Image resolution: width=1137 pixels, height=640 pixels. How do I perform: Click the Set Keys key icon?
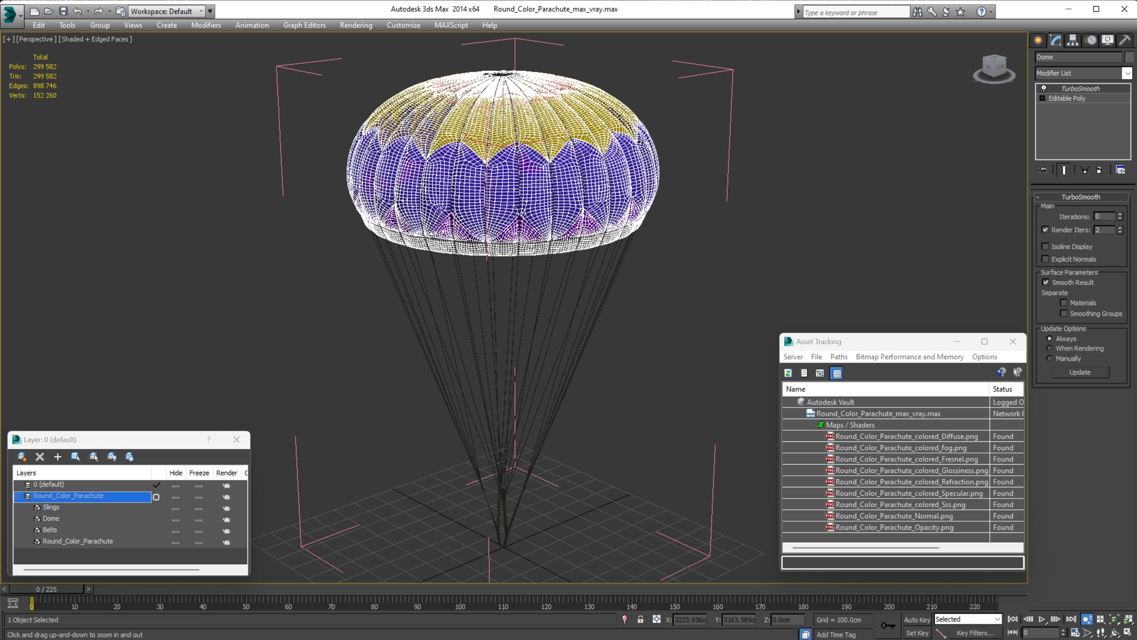pyautogui.click(x=888, y=625)
